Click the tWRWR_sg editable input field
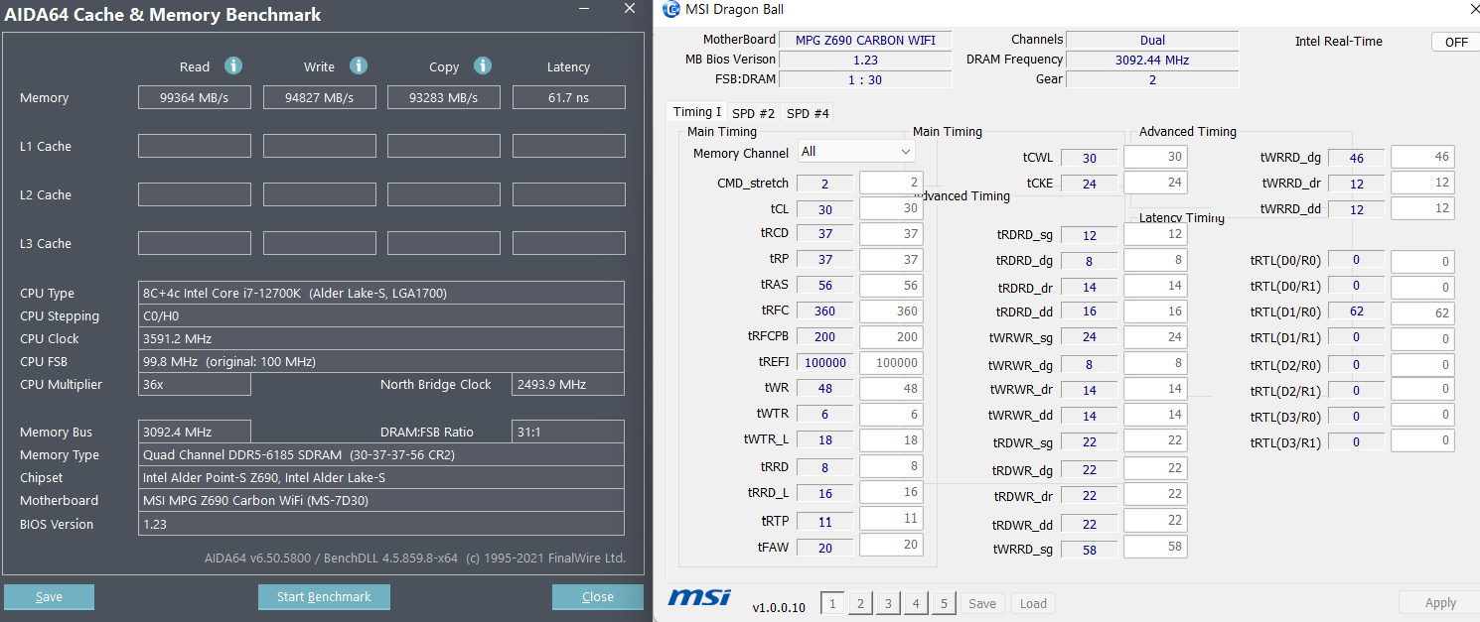The height and width of the screenshot is (622, 1480). point(1155,337)
